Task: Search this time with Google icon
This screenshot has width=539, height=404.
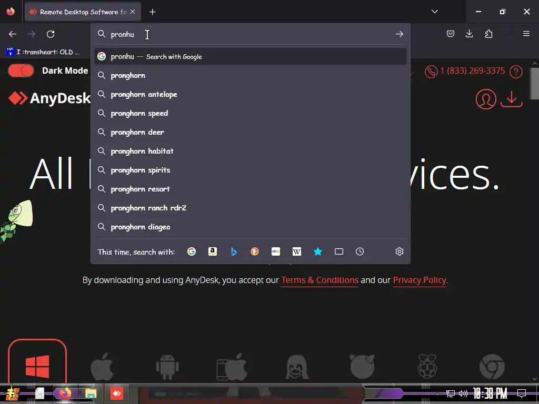Action: tap(192, 251)
